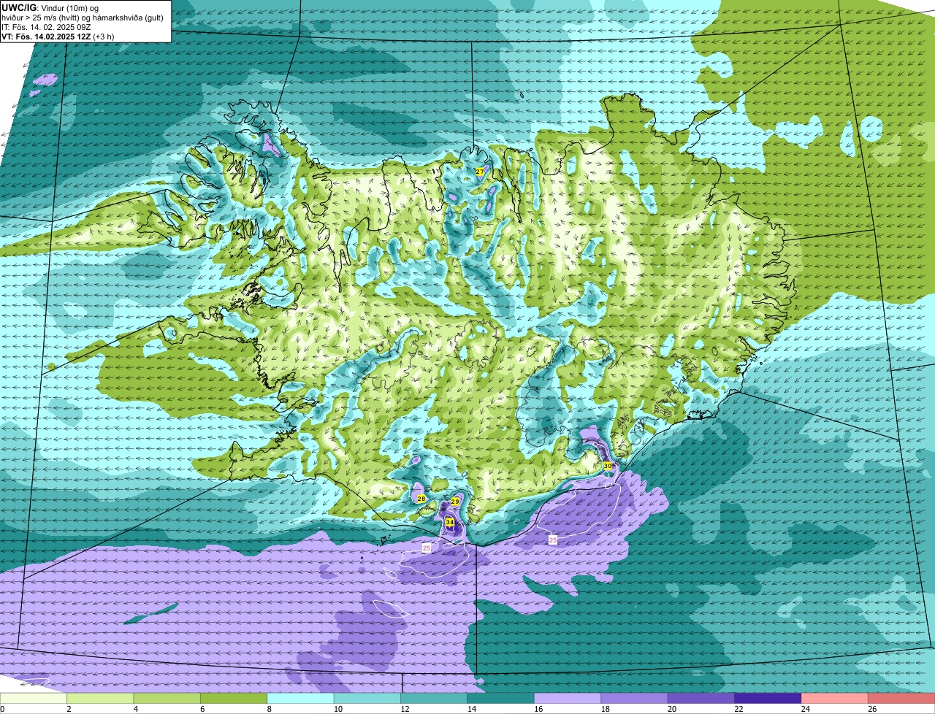Select the yellow gust marker labeled 29
This screenshot has width=935, height=714.
[x=455, y=502]
